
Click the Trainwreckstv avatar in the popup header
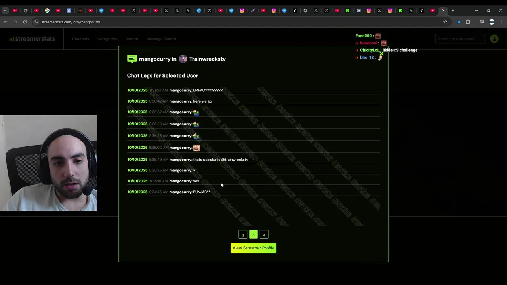(x=183, y=59)
